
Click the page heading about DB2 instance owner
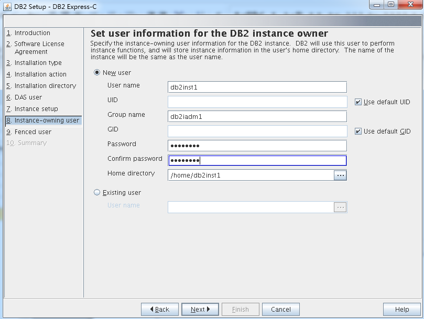[209, 33]
